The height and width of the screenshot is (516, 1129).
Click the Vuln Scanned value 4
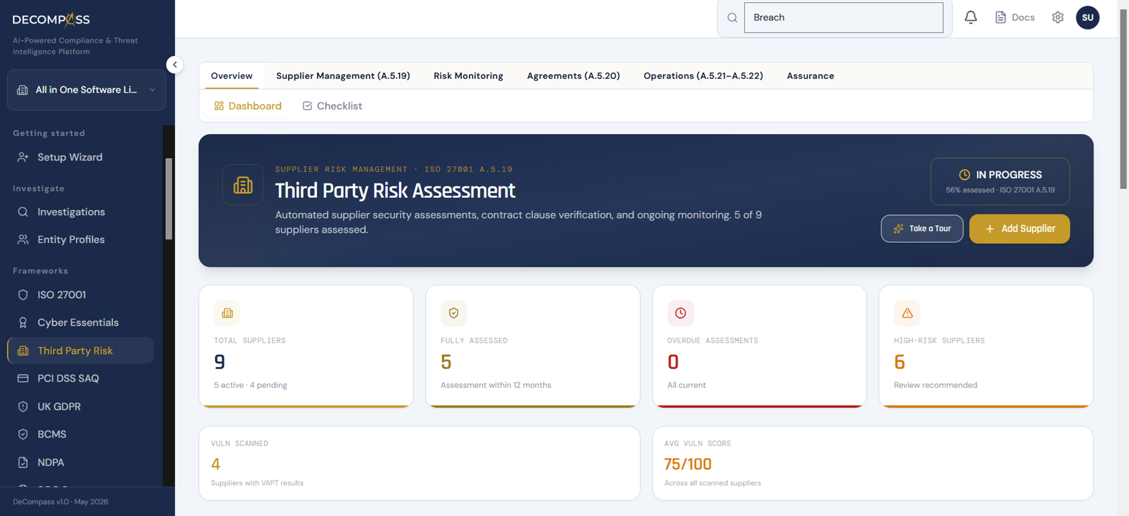click(216, 464)
